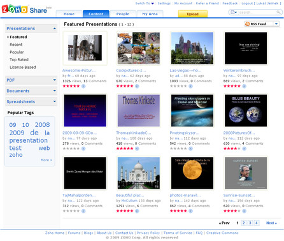Screen dimensions: 284x241
Task: Click info icon under 2009-09-09-GDo presentation
Action: pyautogui.click(x=83, y=149)
